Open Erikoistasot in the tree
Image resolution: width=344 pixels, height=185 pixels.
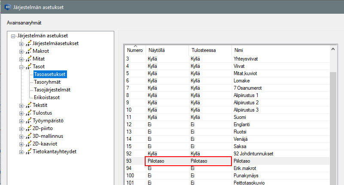click(x=47, y=97)
